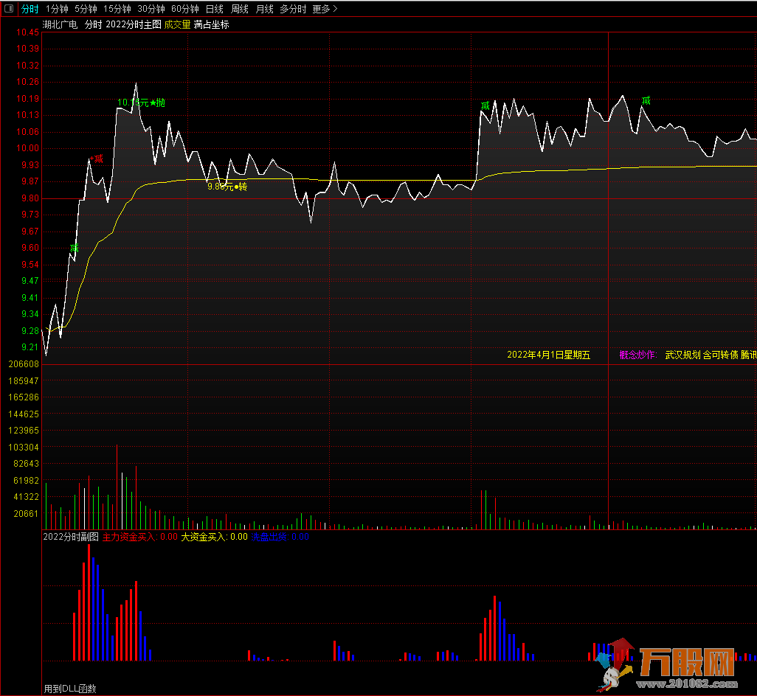Click the blue 洗盘出货 value label
This screenshot has width=757, height=696.
pyautogui.click(x=280, y=537)
